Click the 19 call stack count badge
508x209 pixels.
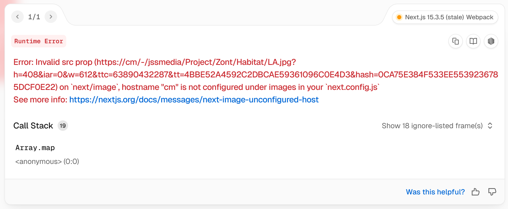click(63, 126)
